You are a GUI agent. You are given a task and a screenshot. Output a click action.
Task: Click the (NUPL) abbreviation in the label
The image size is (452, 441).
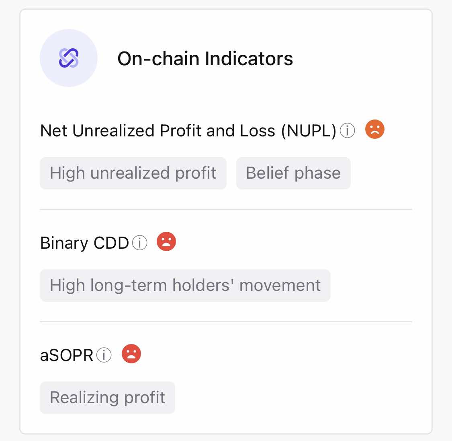309,131
